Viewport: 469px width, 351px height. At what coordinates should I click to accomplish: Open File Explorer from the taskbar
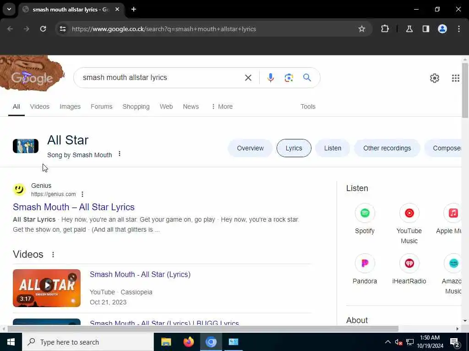(166, 342)
